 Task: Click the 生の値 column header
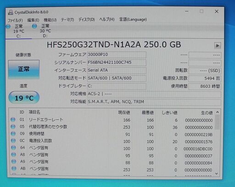pos(207,113)
